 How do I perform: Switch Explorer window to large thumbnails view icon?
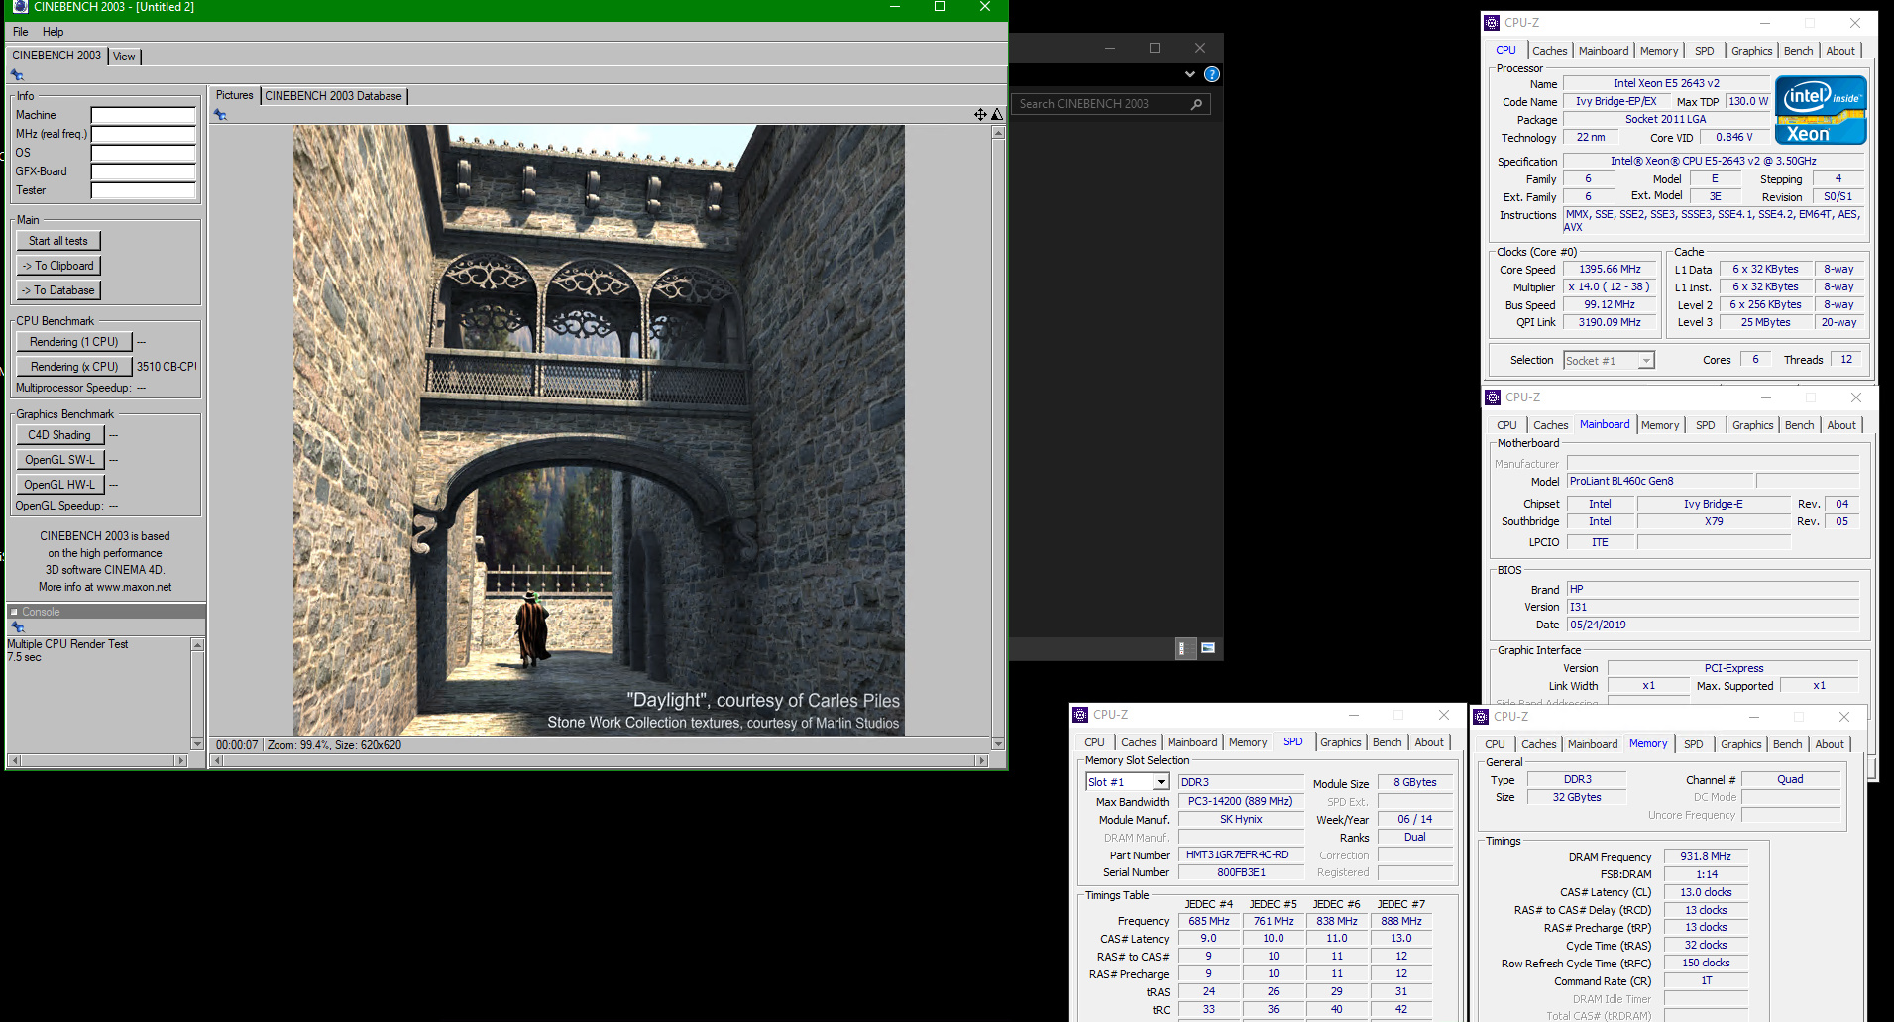1208,648
